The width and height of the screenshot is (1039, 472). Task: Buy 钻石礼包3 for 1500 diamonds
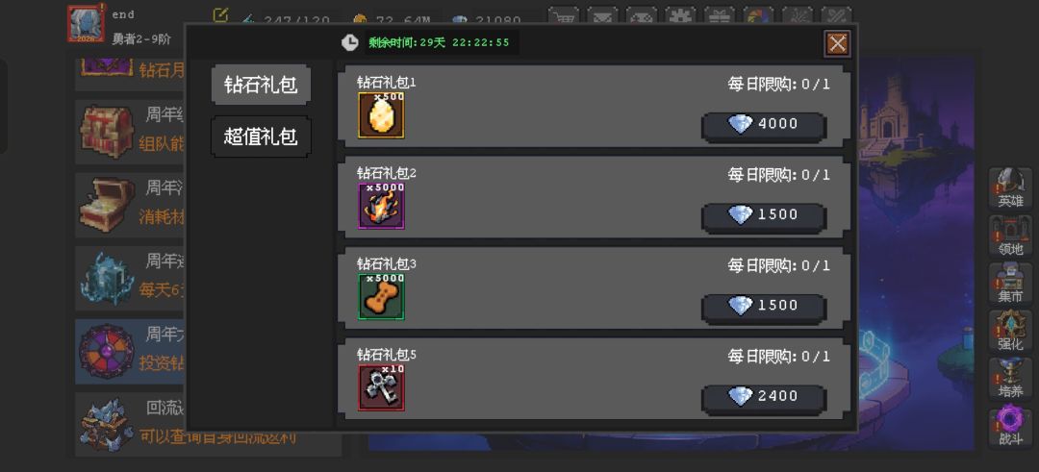[763, 306]
